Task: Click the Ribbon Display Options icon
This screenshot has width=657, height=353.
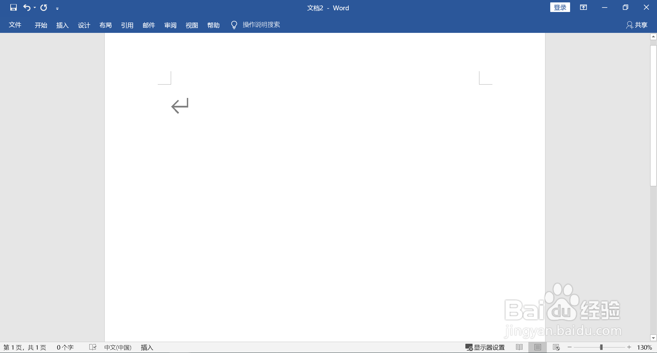Action: pos(583,8)
